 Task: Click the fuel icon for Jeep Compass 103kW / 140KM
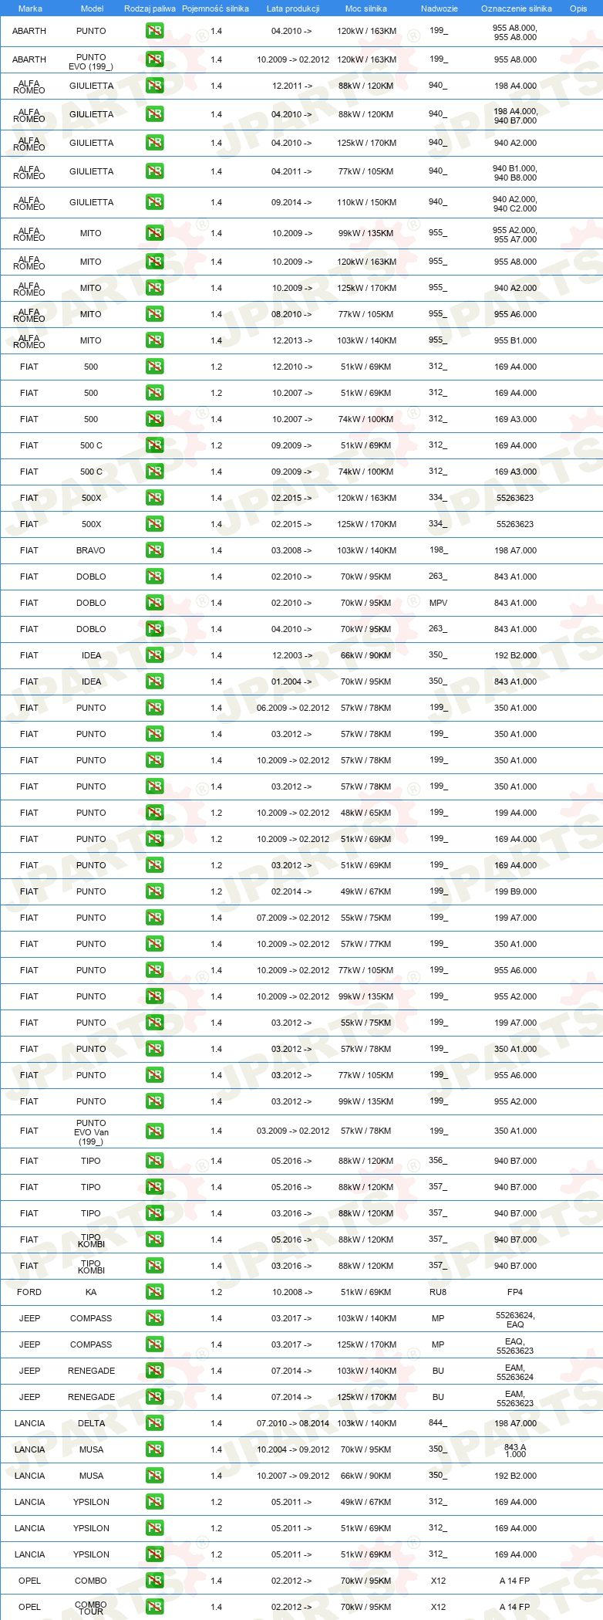154,1318
